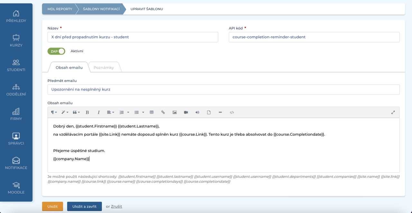Turn off the Aktivní toggle switch

(56, 51)
